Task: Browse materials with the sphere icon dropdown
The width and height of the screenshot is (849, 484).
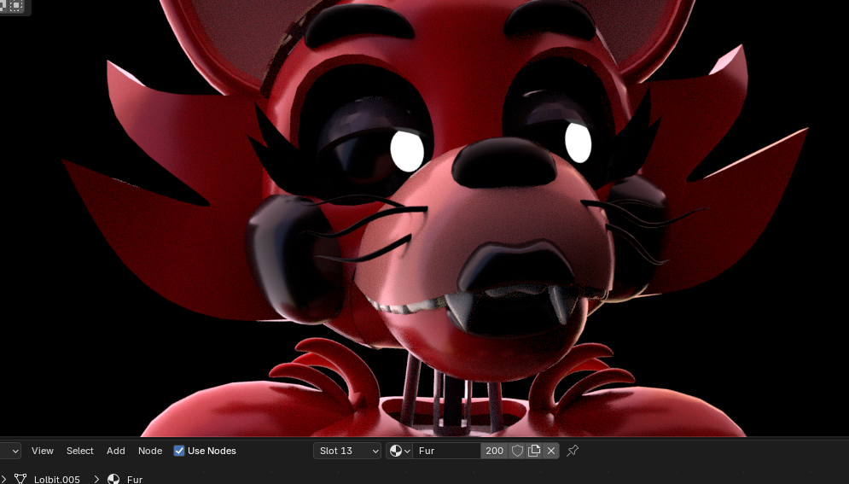Action: click(x=399, y=451)
